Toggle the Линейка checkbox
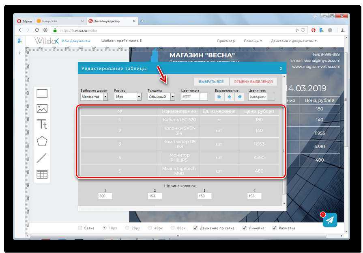 (245, 228)
